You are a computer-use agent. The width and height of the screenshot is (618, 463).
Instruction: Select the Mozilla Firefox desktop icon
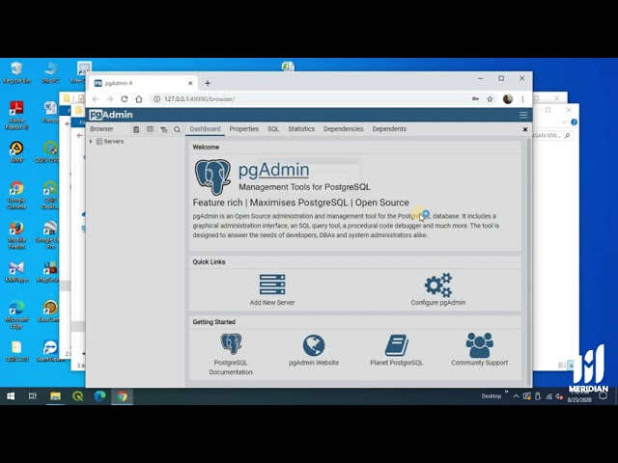click(16, 235)
